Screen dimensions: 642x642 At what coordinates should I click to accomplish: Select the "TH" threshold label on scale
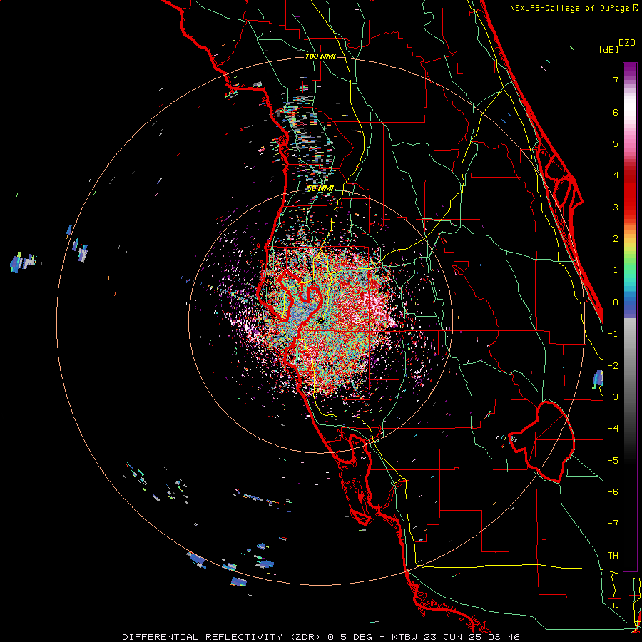[613, 556]
